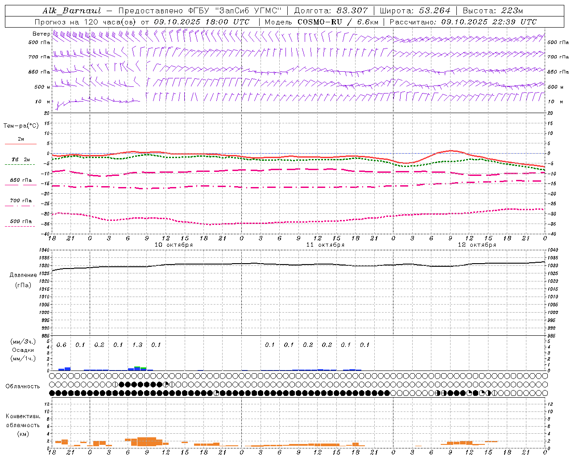This screenshot has width=571, height=456.
Task: Click the model label COSMO-RU / 6.6км
Action: (338, 22)
